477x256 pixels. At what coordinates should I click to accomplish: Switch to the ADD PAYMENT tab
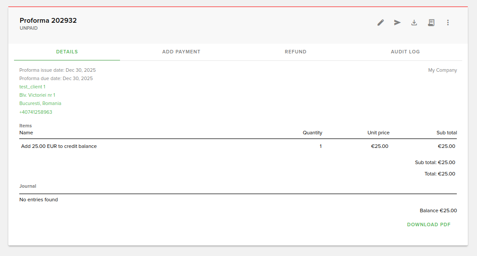181,51
